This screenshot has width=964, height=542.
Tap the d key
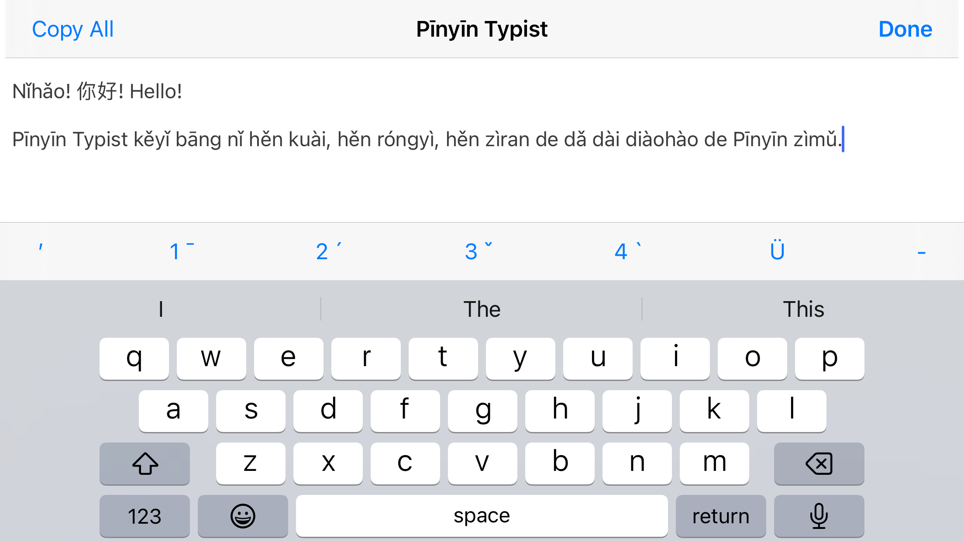click(x=328, y=411)
